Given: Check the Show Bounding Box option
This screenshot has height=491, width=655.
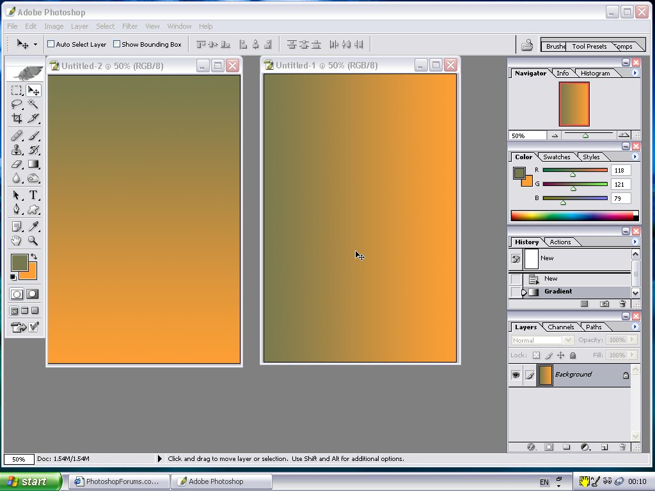Looking at the screenshot, I should (116, 45).
